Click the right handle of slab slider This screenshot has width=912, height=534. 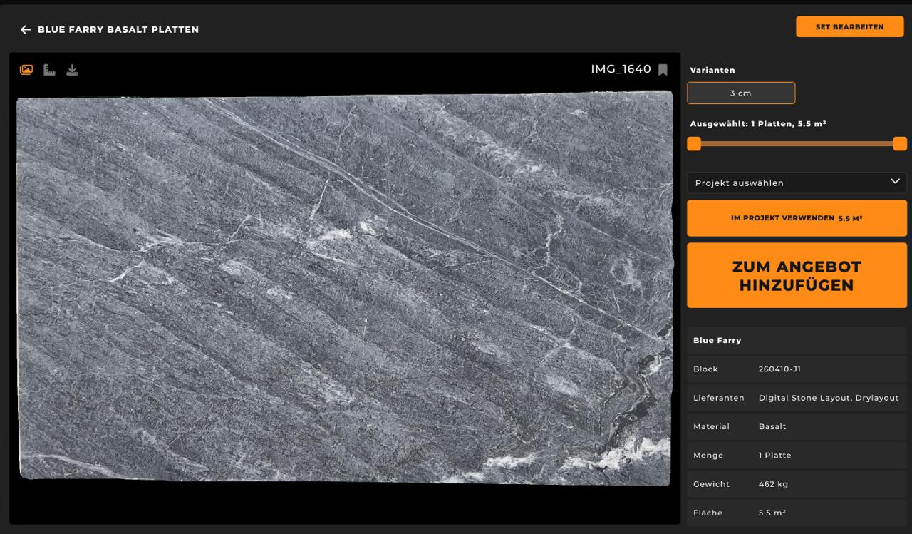coord(900,143)
